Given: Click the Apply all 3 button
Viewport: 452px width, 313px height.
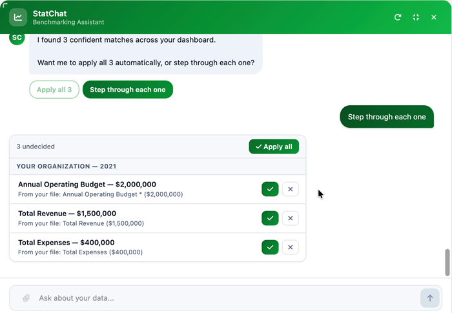Looking at the screenshot, I should click(54, 90).
